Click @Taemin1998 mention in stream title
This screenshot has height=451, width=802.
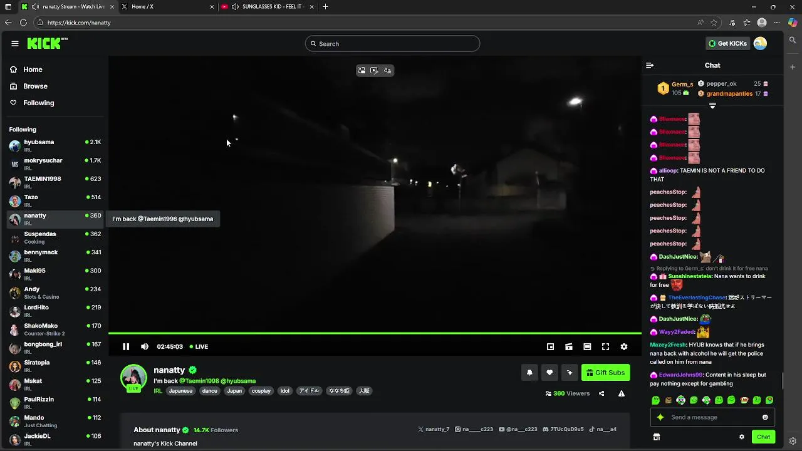click(199, 381)
